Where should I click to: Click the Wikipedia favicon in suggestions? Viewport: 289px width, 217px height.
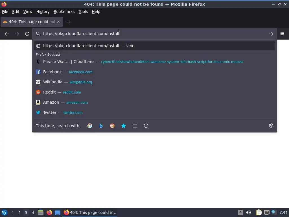pos(38,82)
